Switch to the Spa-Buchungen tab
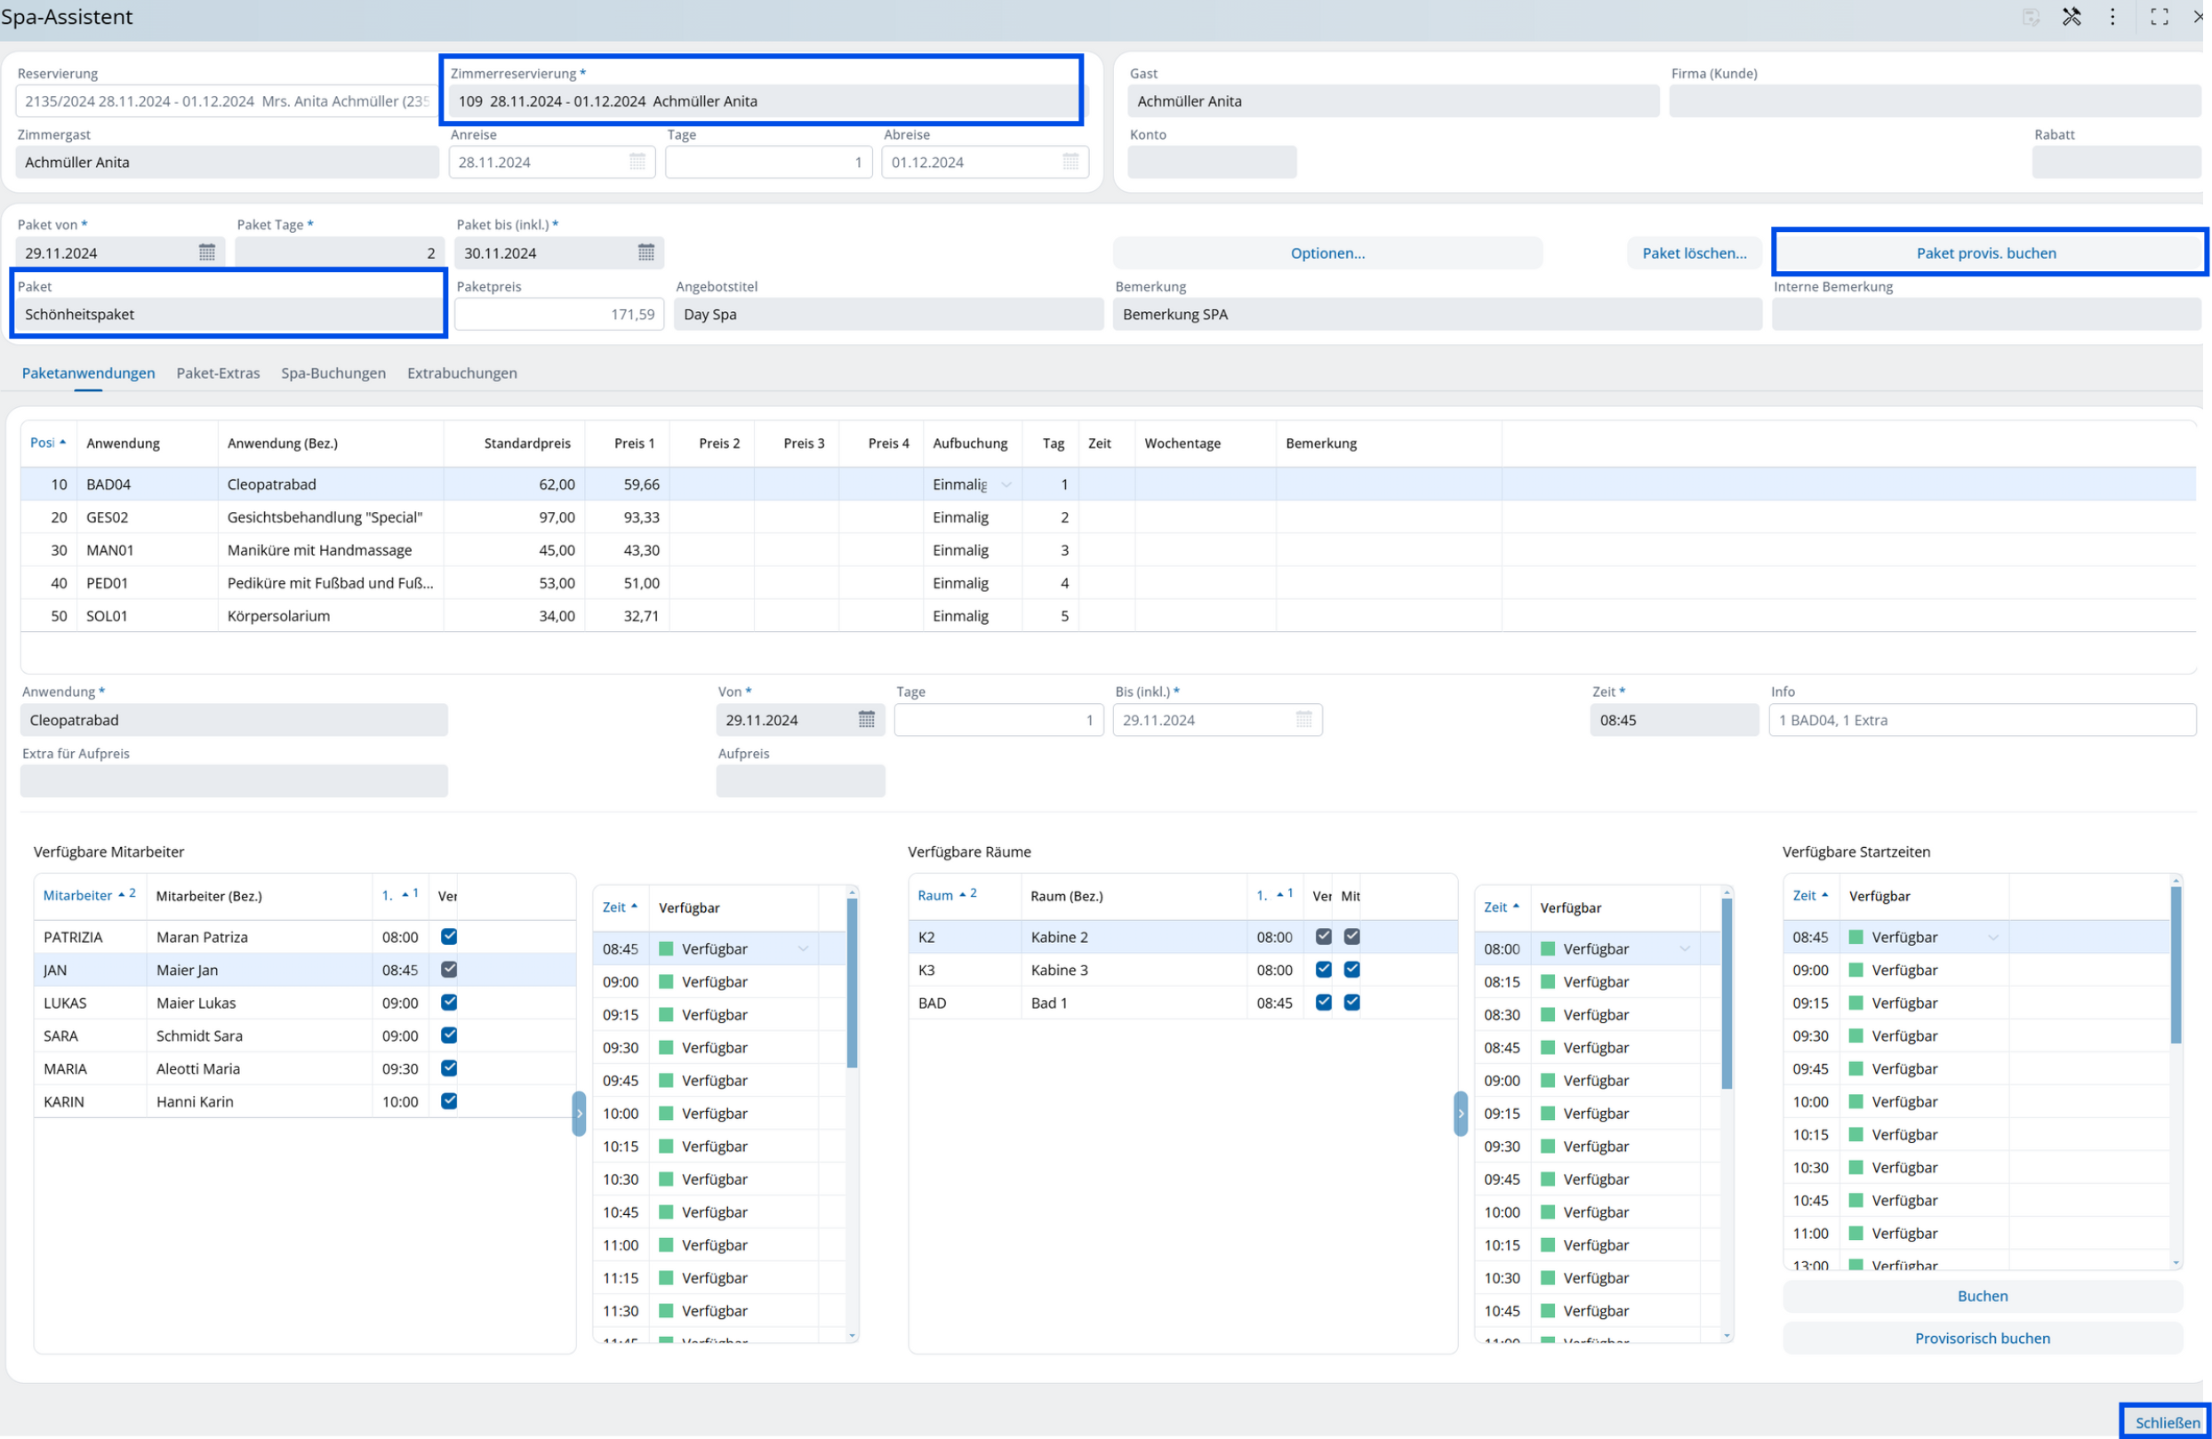 [x=333, y=372]
